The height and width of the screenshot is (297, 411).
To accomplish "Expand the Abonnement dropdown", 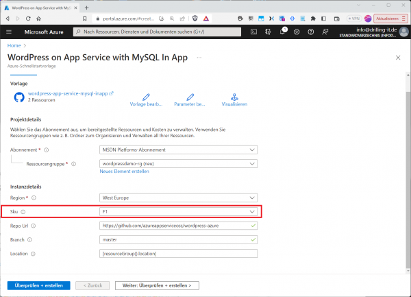I will (179, 150).
